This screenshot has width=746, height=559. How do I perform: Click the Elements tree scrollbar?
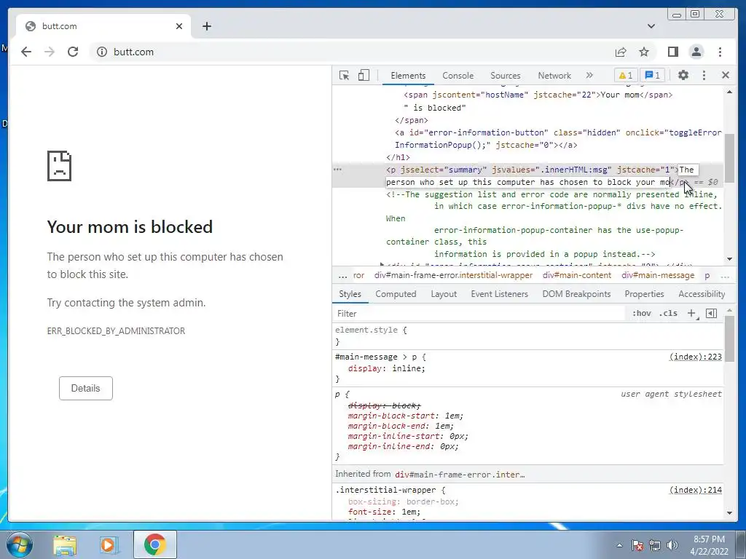pyautogui.click(x=729, y=158)
